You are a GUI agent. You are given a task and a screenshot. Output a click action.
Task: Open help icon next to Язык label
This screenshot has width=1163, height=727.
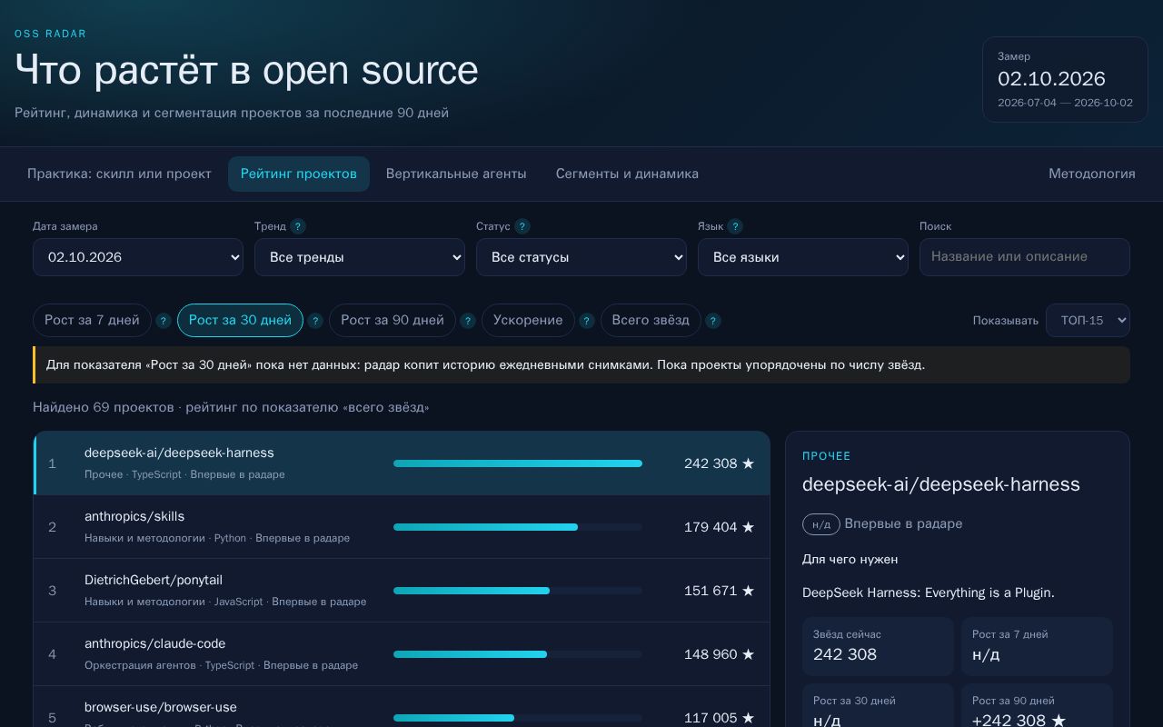(x=735, y=226)
